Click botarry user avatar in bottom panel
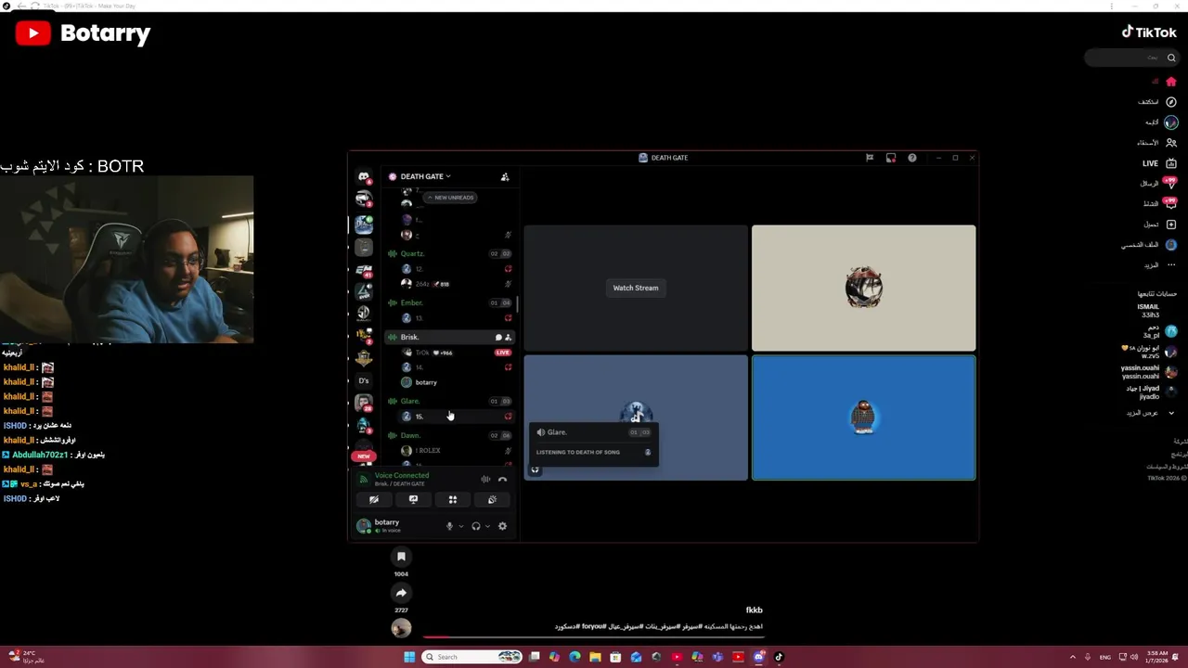This screenshot has width=1188, height=668. (x=364, y=526)
